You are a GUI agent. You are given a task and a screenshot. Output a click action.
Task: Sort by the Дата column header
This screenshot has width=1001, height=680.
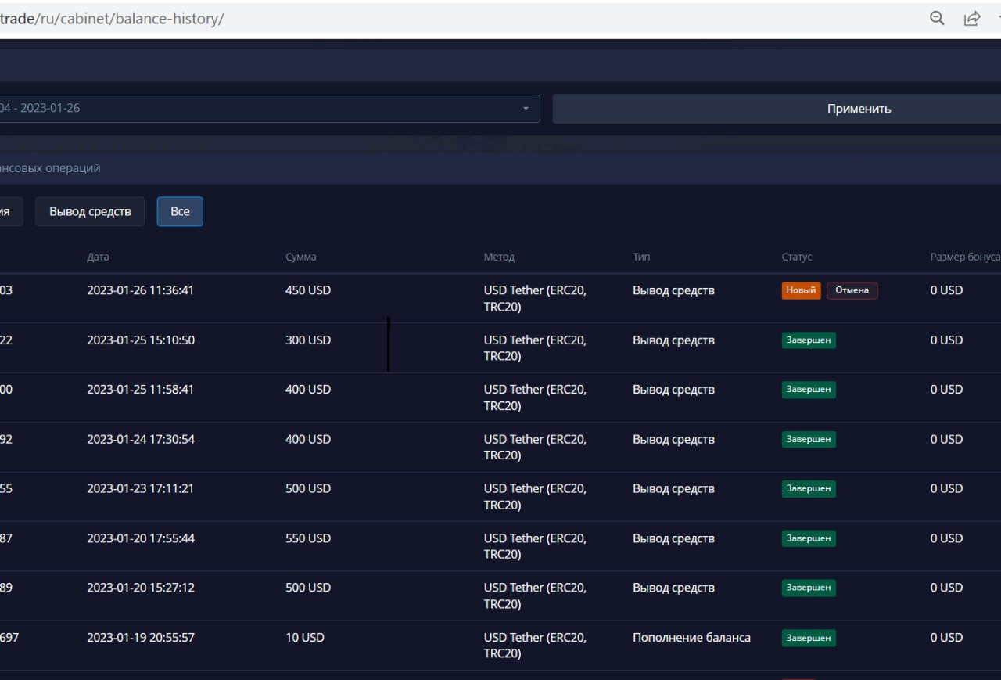point(98,257)
